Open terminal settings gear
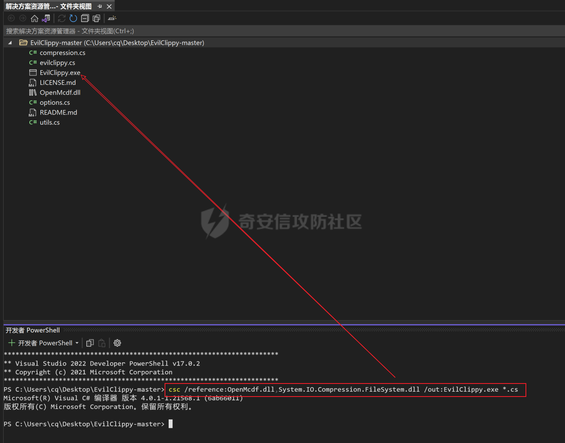The height and width of the screenshot is (443, 565). [117, 343]
